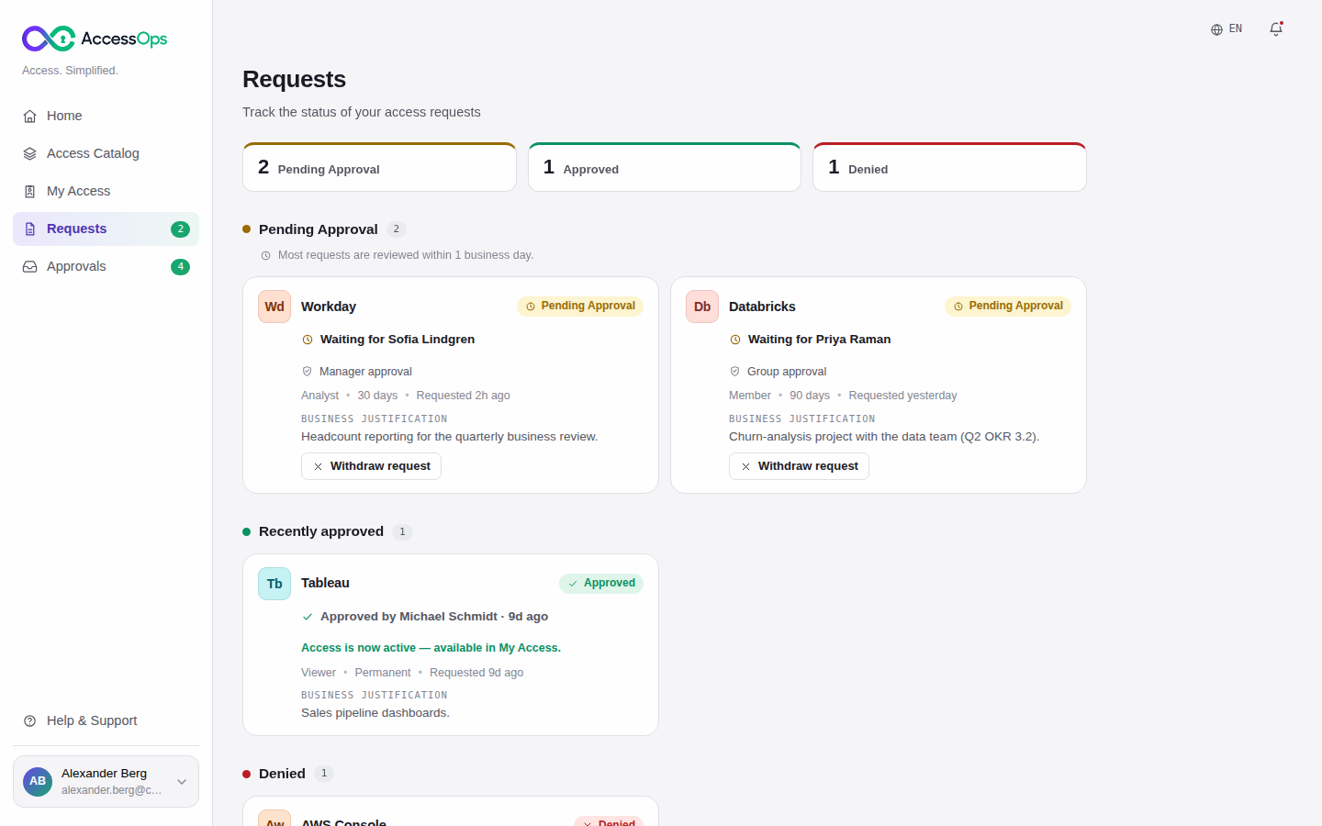This screenshot has width=1322, height=826.
Task: Click the Approved badge on Tableau card
Action: 601,583
